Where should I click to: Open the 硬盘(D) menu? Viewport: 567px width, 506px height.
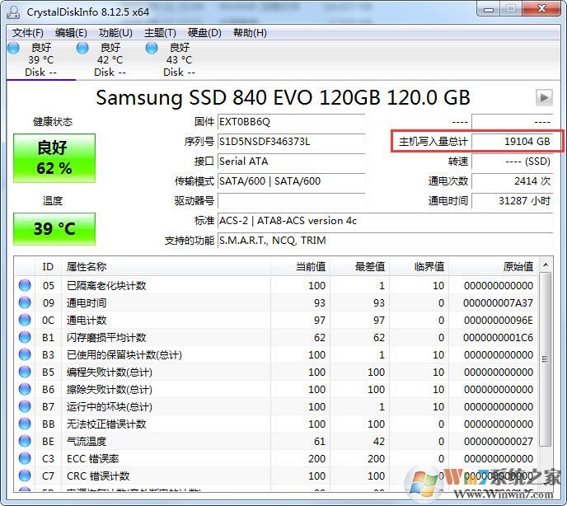coord(204,33)
